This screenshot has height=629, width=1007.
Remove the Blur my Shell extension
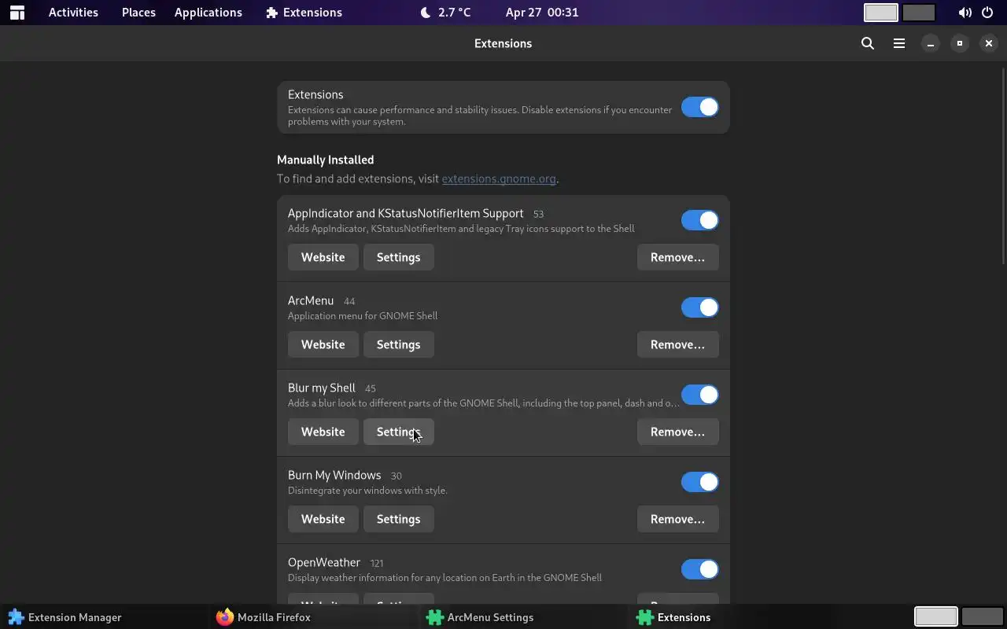(677, 432)
